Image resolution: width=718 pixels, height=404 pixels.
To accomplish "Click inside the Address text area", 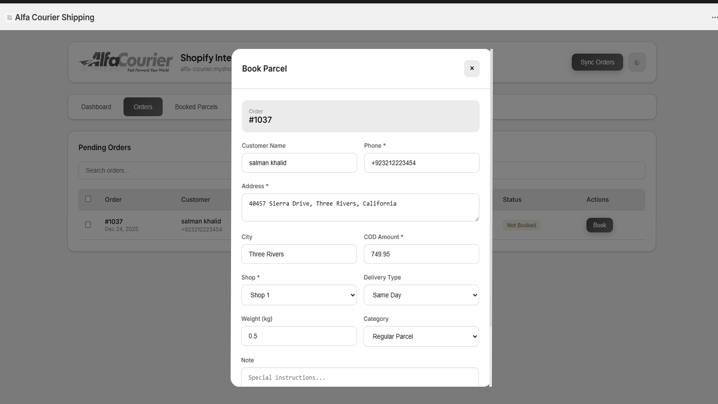I will pyautogui.click(x=360, y=207).
